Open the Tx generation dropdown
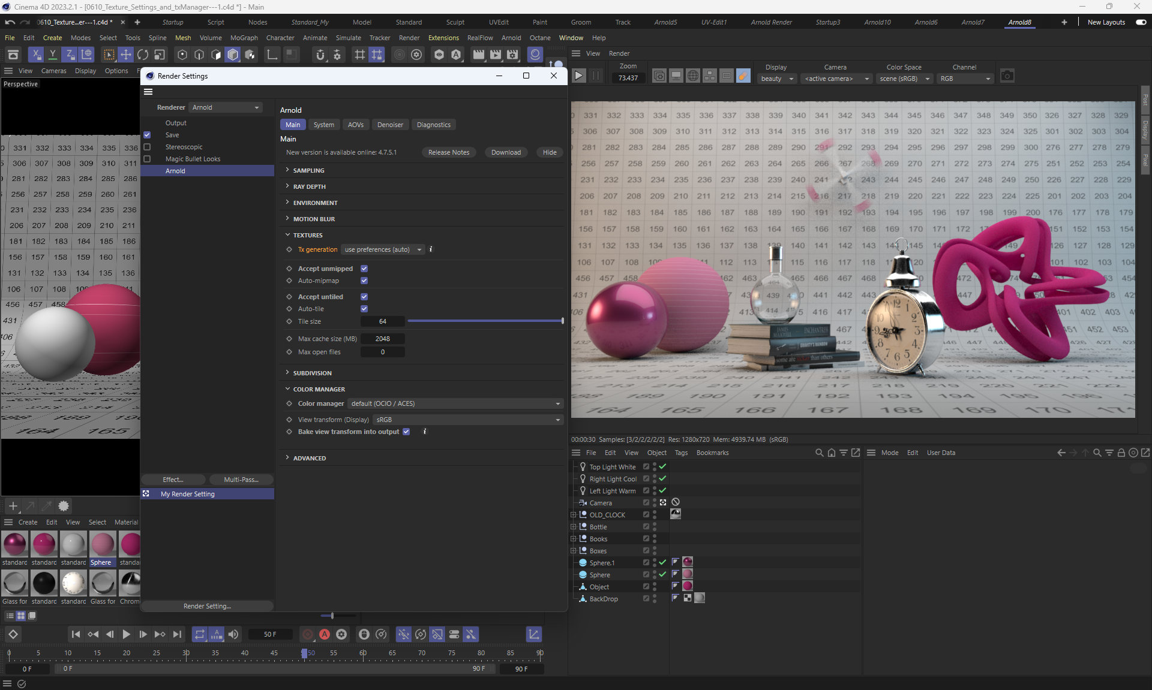Screen dimensions: 1152x690 click(x=383, y=249)
